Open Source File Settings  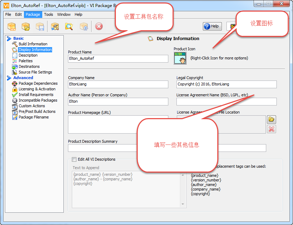pos(35,72)
